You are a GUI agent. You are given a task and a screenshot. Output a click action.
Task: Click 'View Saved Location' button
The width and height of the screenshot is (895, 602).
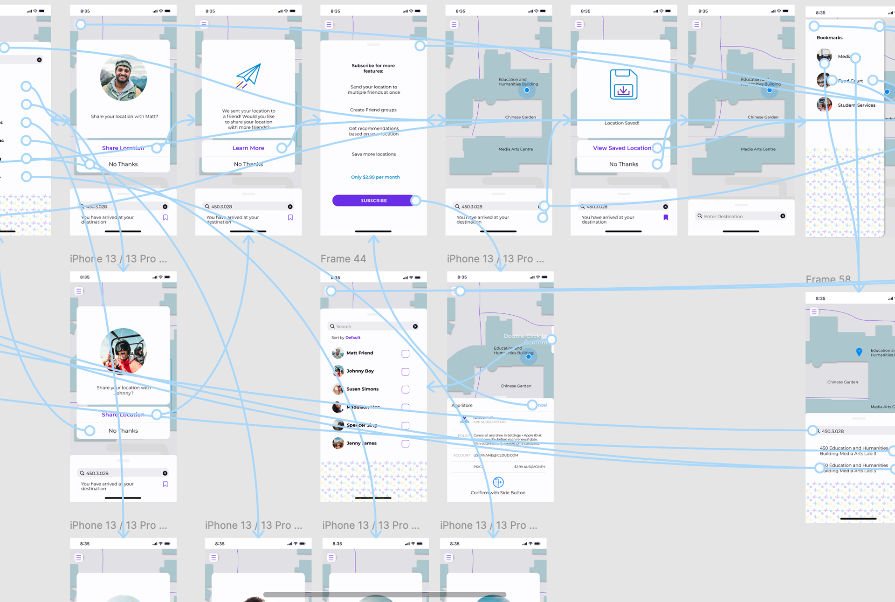click(x=622, y=148)
